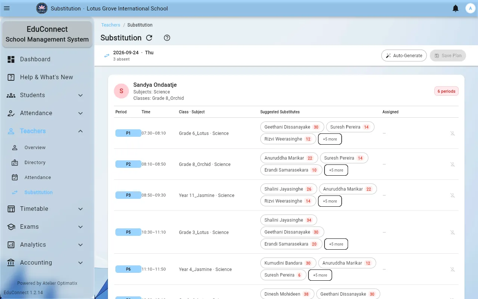Pick Geethani Dissanayake for period P1
This screenshot has height=299, width=478.
click(x=292, y=127)
